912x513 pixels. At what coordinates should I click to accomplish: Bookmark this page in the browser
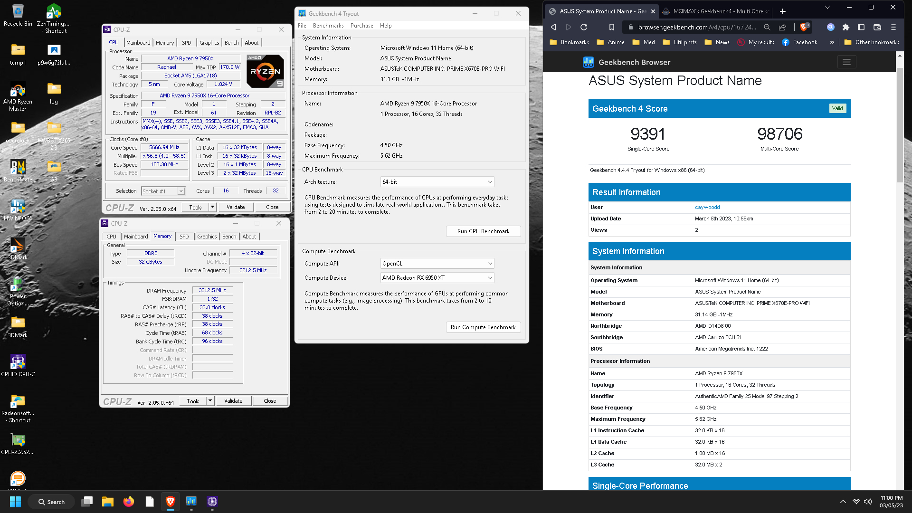click(612, 27)
